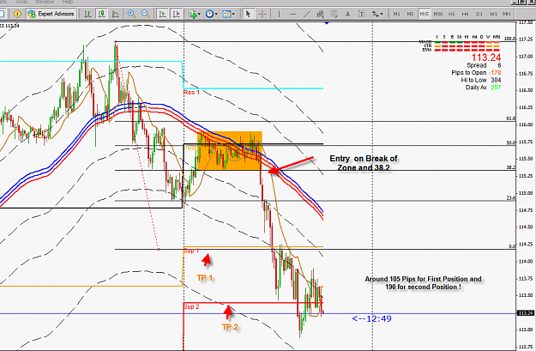Click the 'Entry on Break of Zone' annotation

[x=364, y=163]
